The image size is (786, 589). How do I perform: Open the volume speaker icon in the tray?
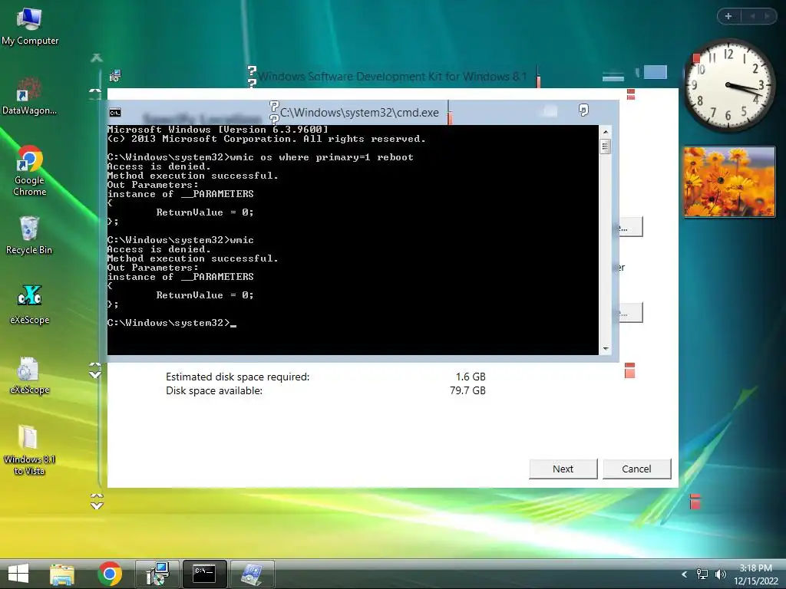coord(720,574)
